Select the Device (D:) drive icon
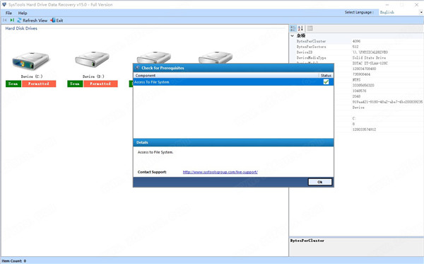 (x=93, y=59)
